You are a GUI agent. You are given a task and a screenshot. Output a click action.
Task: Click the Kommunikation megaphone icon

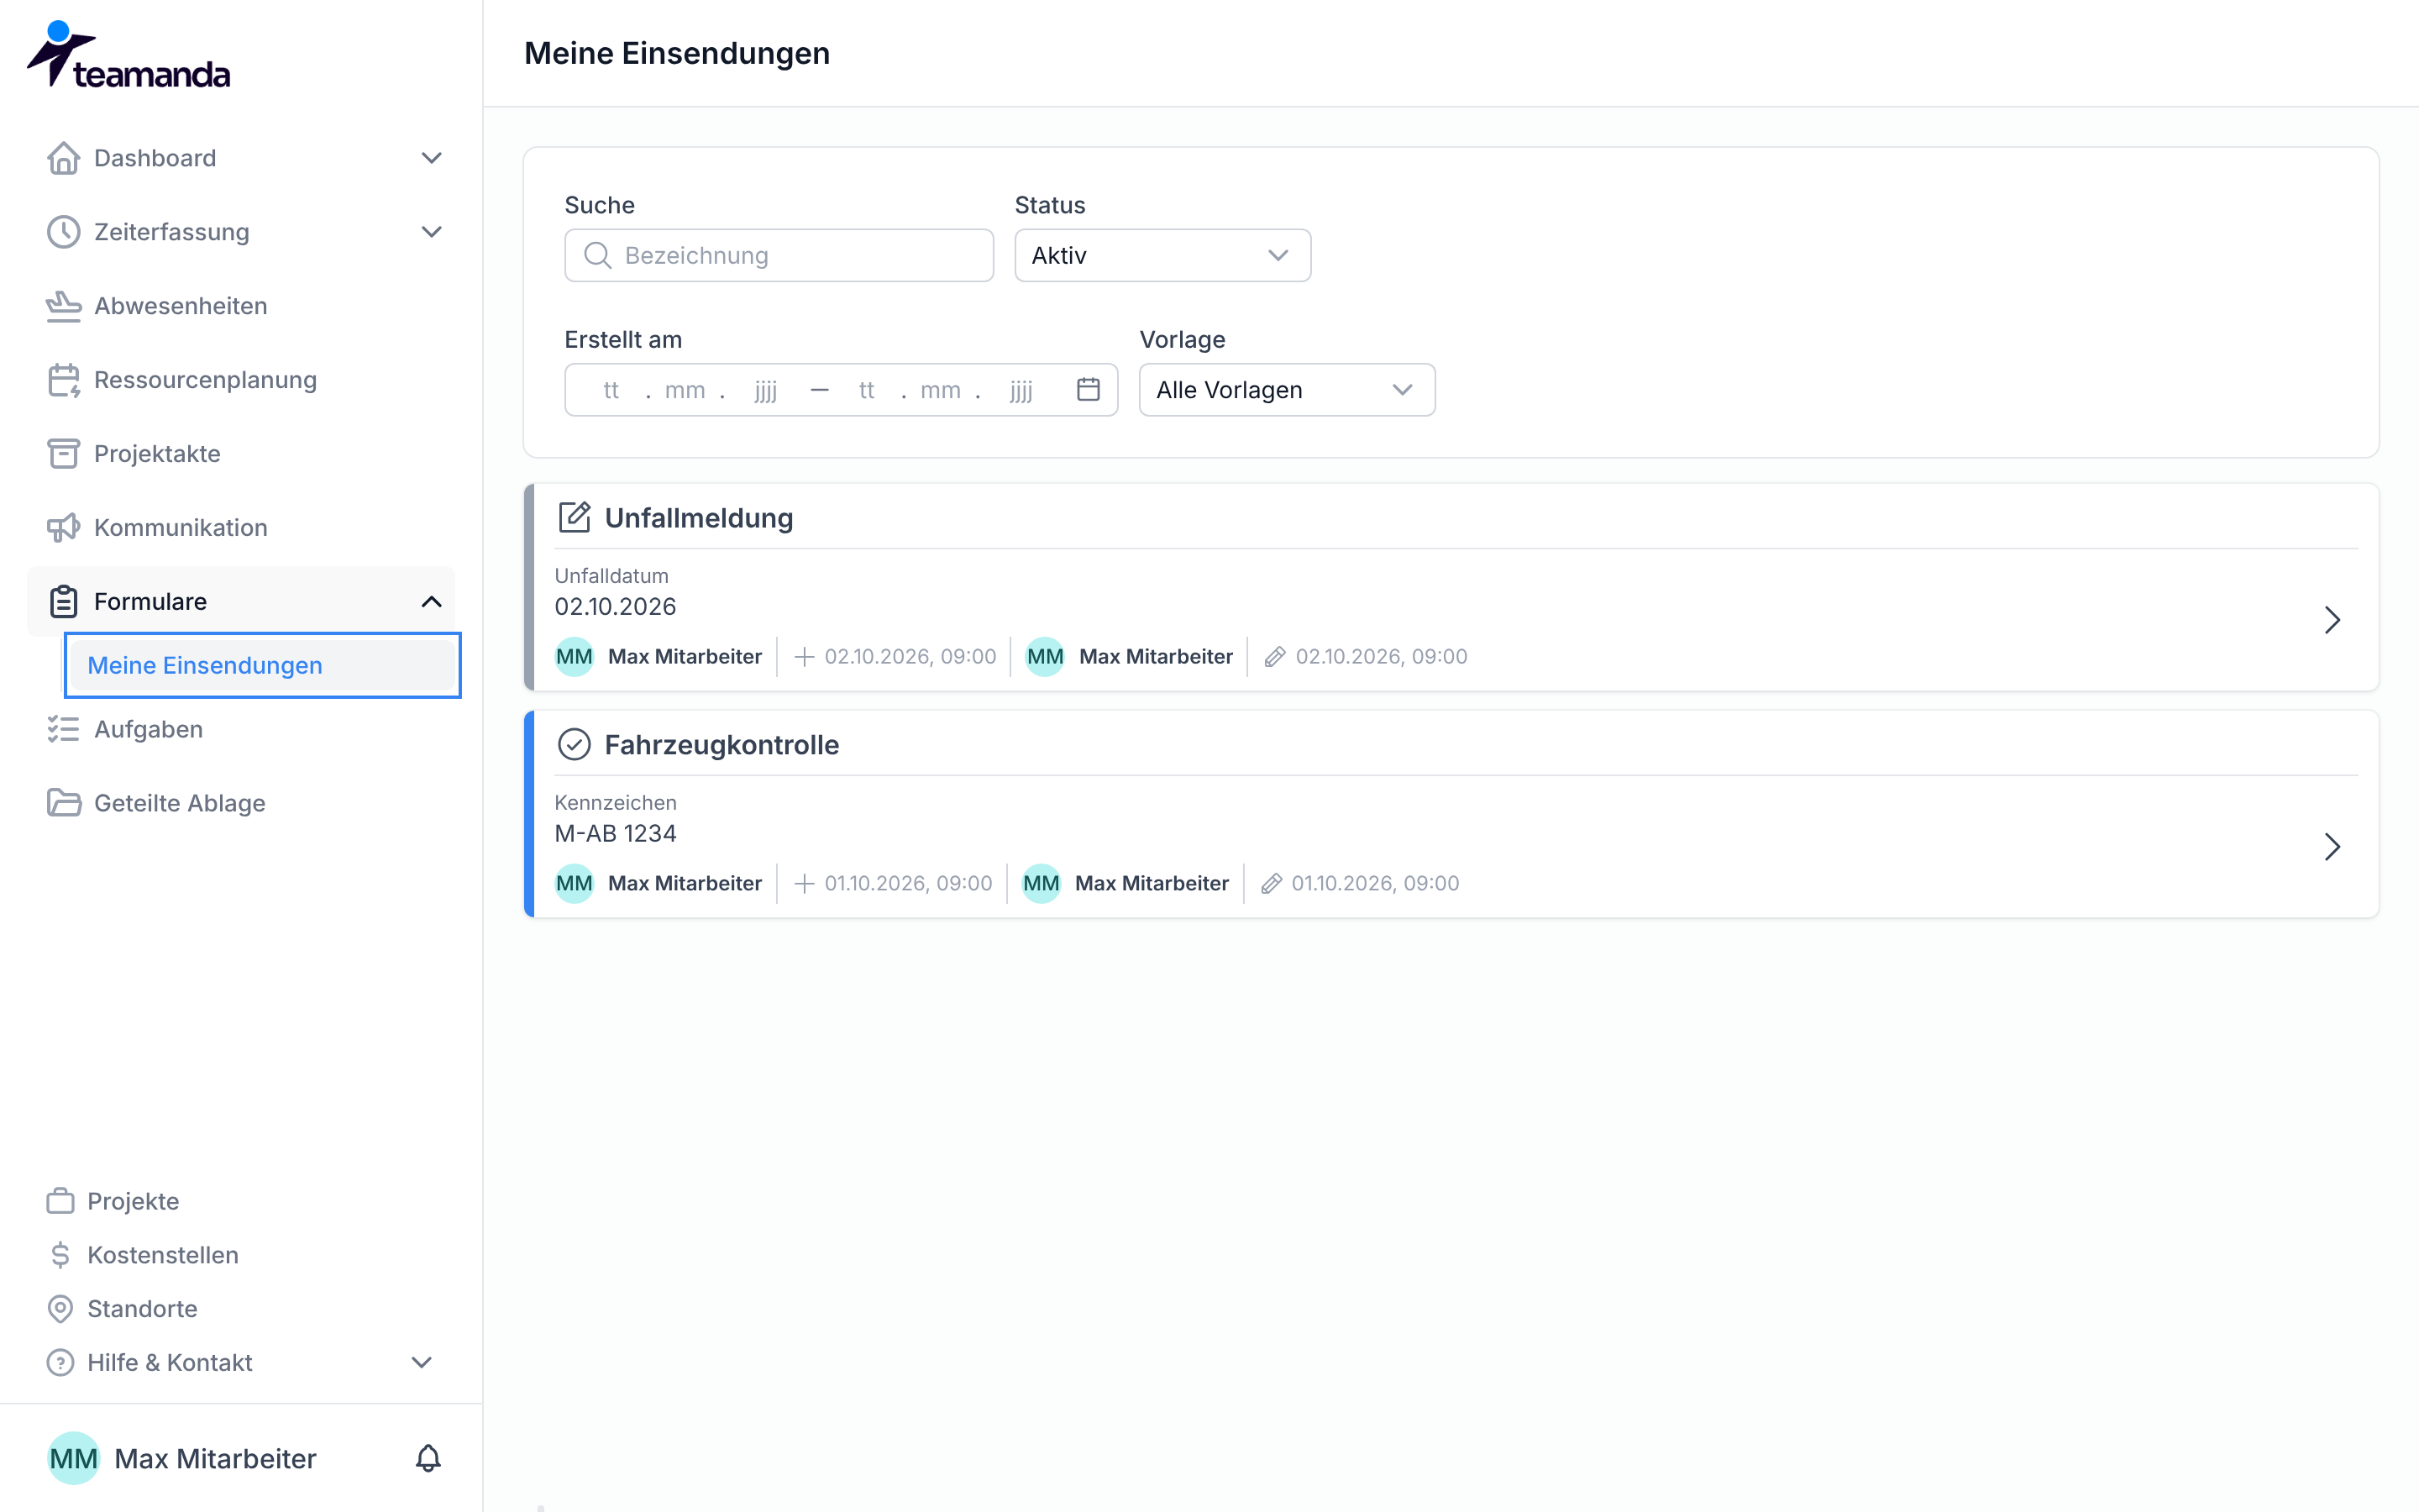click(64, 528)
